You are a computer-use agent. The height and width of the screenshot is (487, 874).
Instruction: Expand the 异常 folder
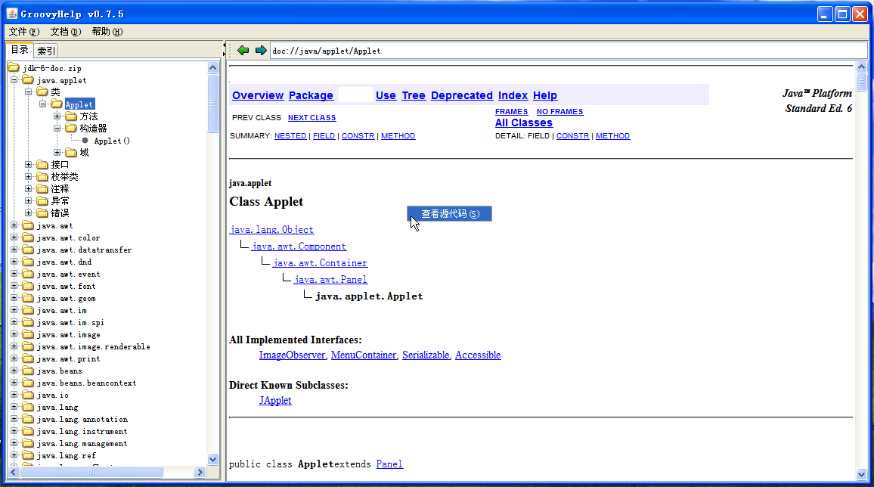29,200
